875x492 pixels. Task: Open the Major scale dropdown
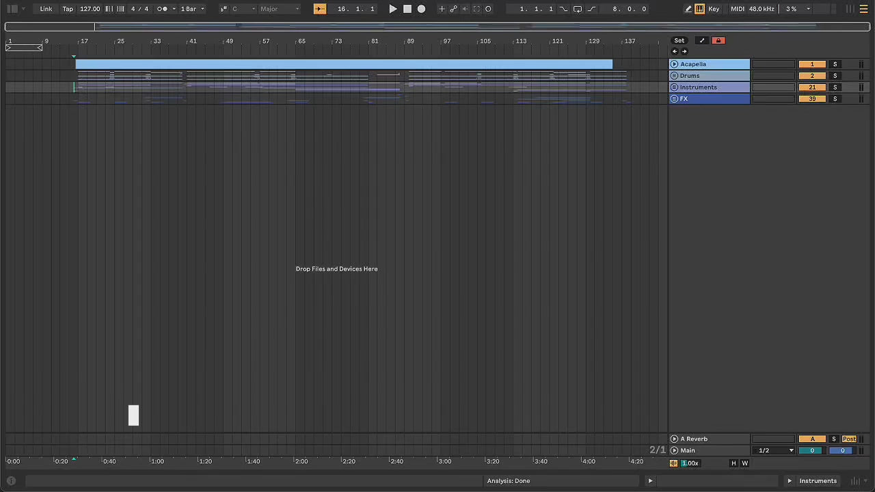click(x=279, y=9)
